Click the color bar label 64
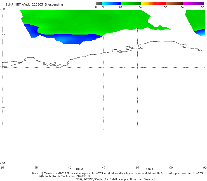The width and height of the screenshot is (207, 181). (x=182, y=7)
